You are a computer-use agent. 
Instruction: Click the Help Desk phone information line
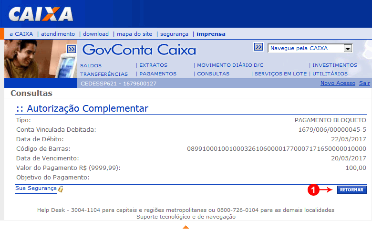(x=186, y=210)
